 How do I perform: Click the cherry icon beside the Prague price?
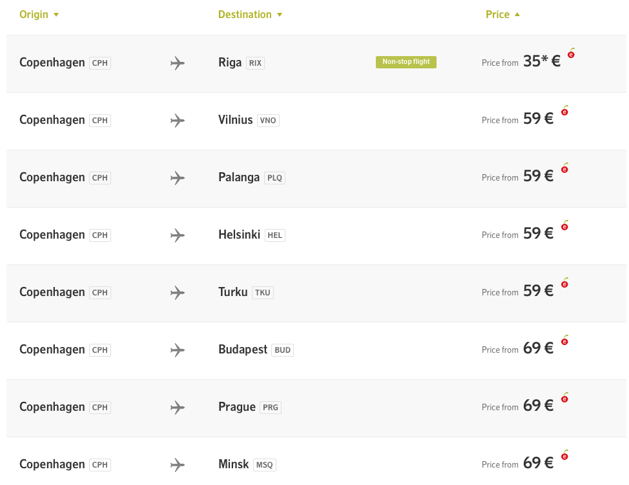[564, 398]
